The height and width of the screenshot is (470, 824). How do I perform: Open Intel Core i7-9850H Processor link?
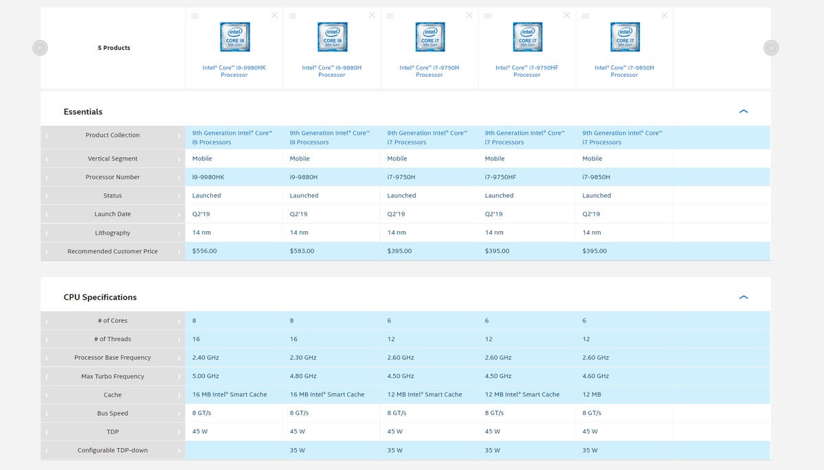click(x=624, y=71)
